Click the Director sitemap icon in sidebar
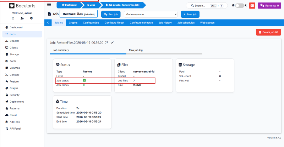Image resolution: width=284 pixels, height=147 pixels. [7, 41]
